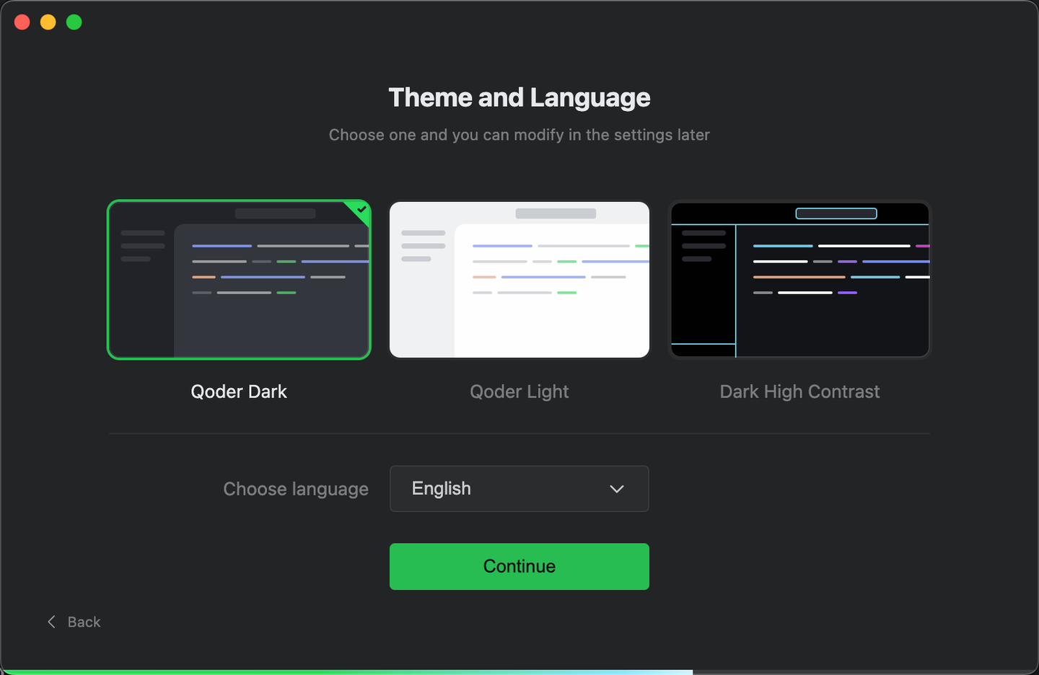Screen dimensions: 1039x675
Task: Open the English language dropdown
Action: click(x=519, y=489)
